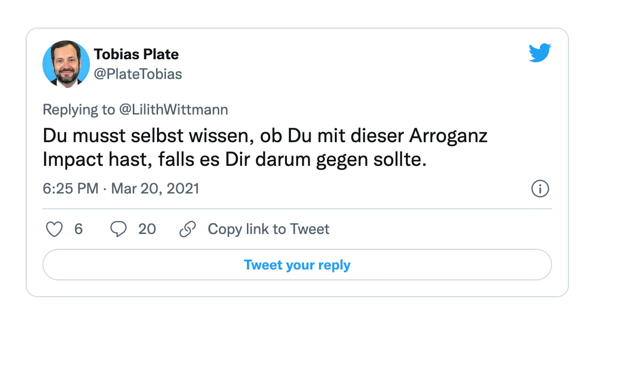Open the circled info icon
Image resolution: width=641 pixels, height=387 pixels.
click(540, 189)
